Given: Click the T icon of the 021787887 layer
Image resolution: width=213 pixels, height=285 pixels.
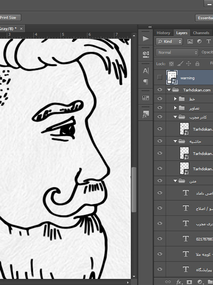Looking at the screenshot, I should click(x=186, y=238).
